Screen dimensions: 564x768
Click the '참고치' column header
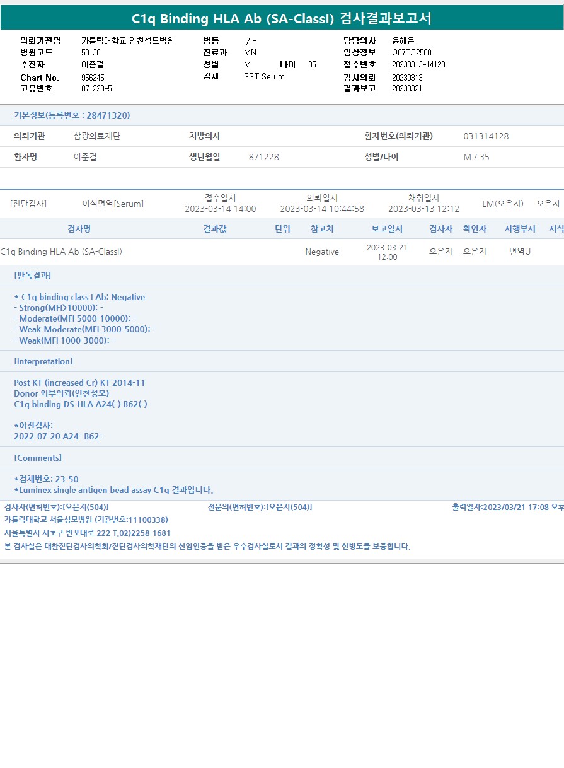[322, 229]
